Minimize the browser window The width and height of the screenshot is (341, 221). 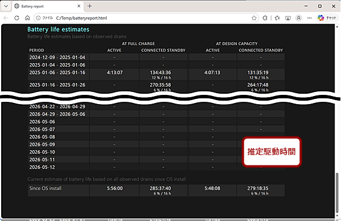coord(306,6)
